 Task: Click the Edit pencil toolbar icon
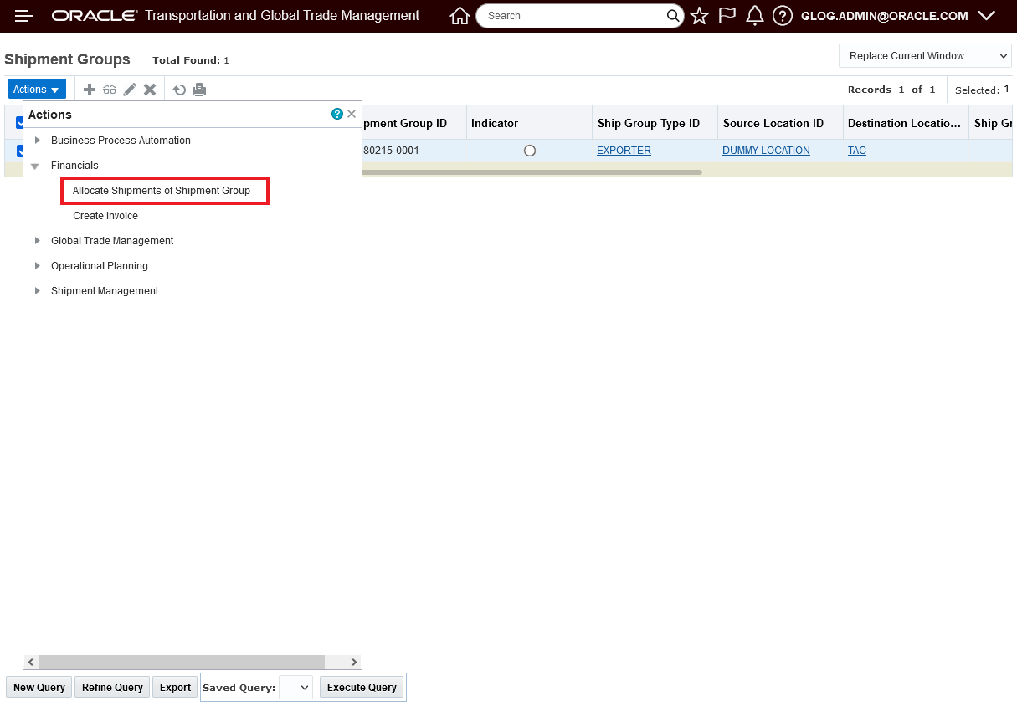click(x=130, y=90)
